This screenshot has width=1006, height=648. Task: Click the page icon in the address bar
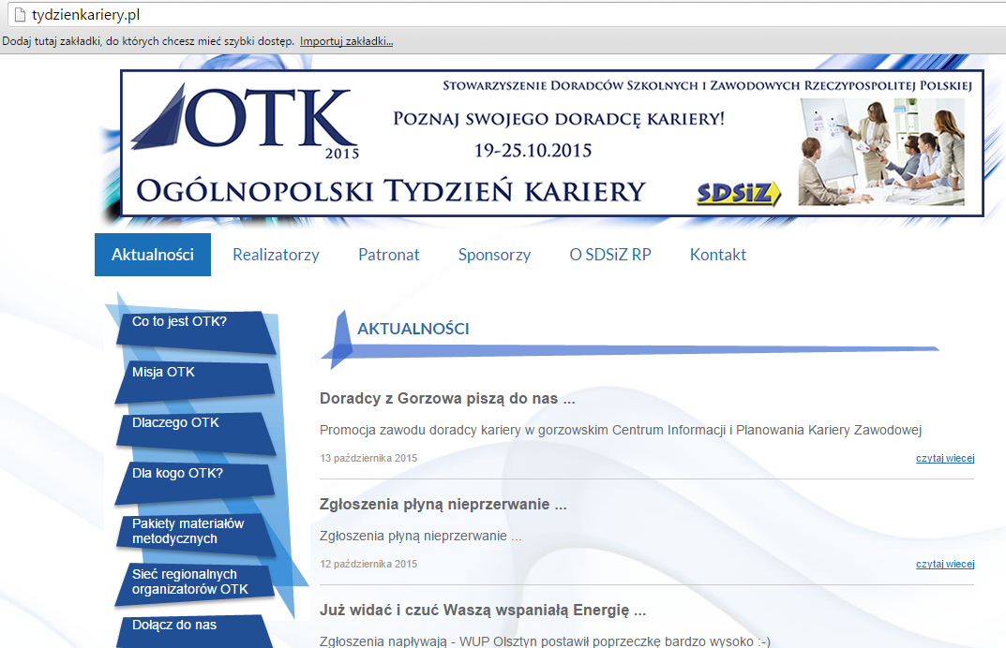pyautogui.click(x=20, y=14)
